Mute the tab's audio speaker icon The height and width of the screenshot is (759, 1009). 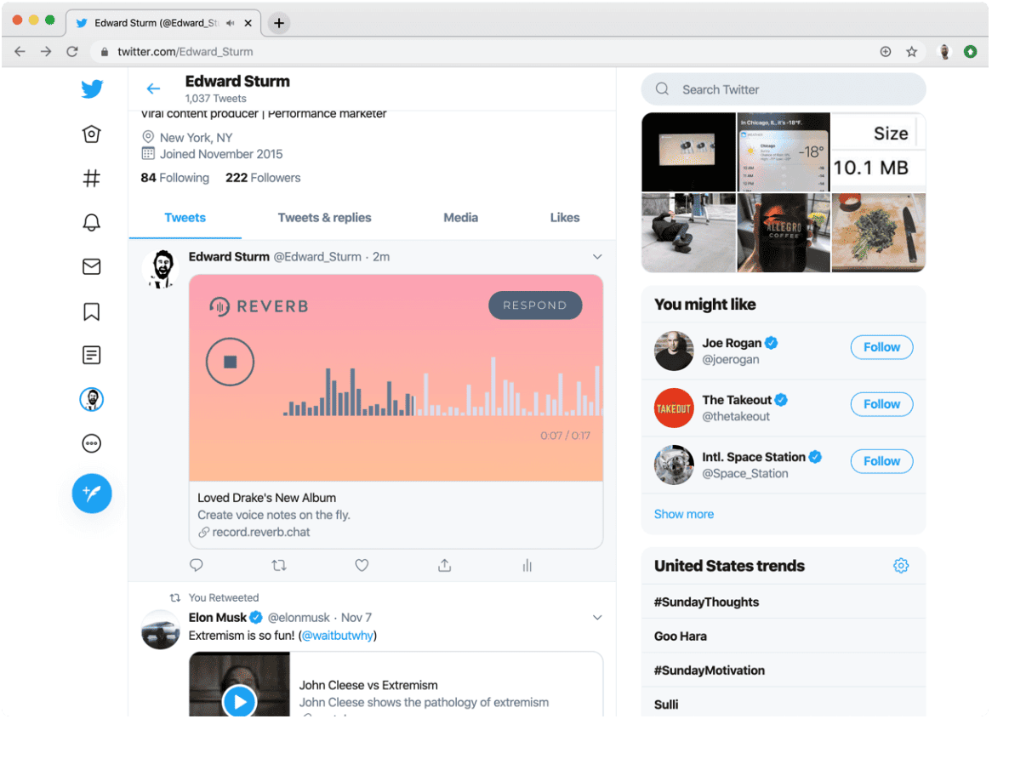pyautogui.click(x=231, y=23)
